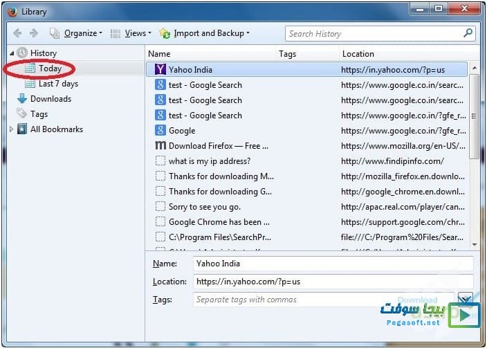The height and width of the screenshot is (348, 487).
Task: Select the Yahoo India history entry
Action: (x=307, y=69)
